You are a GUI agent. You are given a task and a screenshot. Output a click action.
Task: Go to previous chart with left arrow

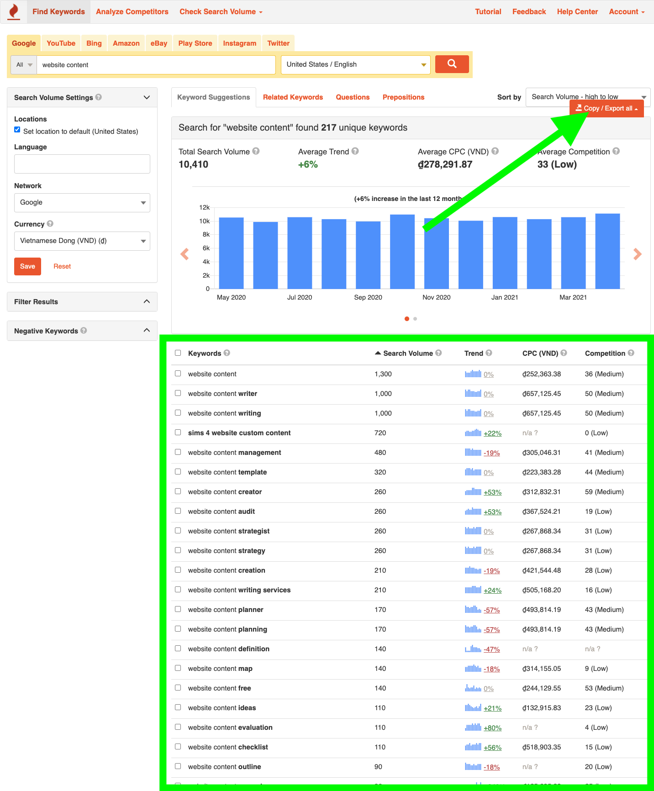click(185, 254)
